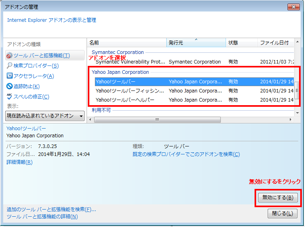305x227 pixels.
Task: Switch to アクセラレータ(A) category
Action: [x=34, y=76]
